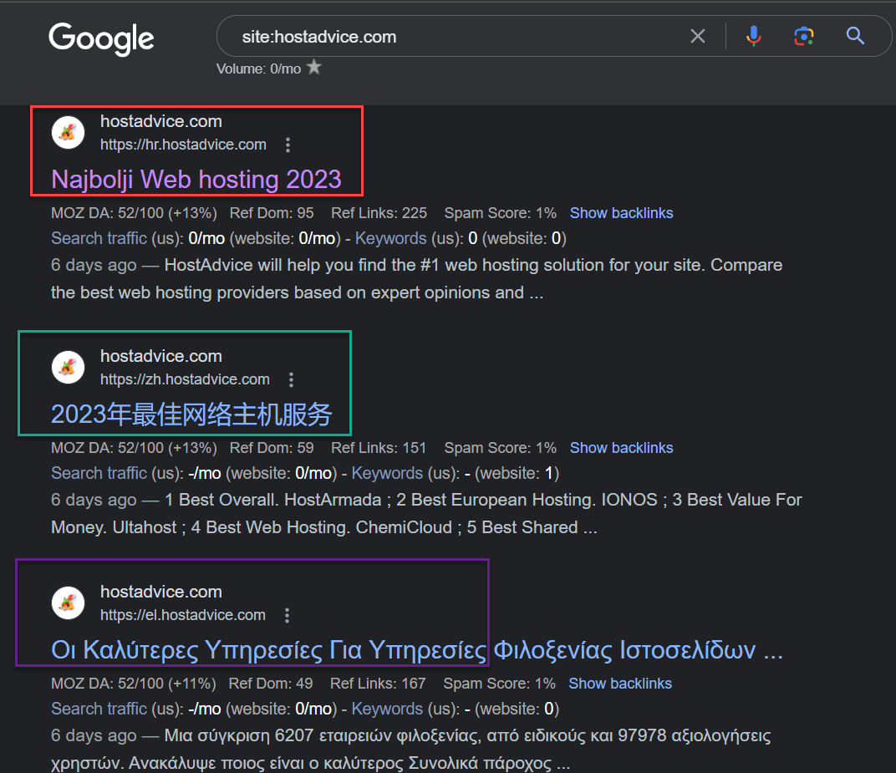Image resolution: width=896 pixels, height=773 pixels.
Task: Start voice search with the microphone icon
Action: point(753,36)
